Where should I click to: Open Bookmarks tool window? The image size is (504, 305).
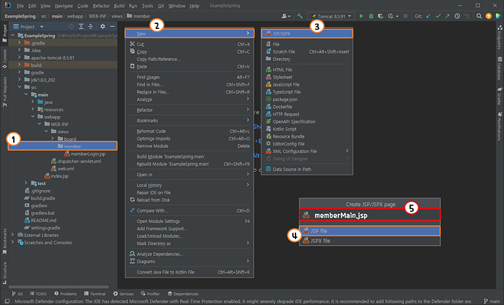(x=4, y=241)
